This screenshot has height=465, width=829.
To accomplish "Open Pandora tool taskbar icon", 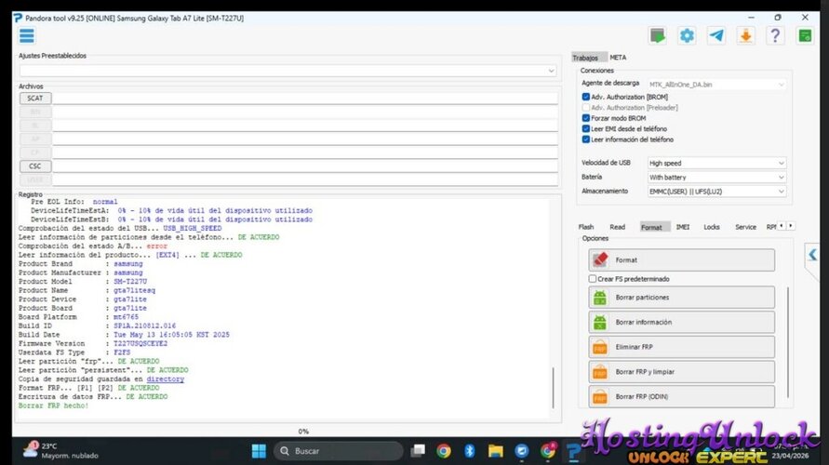I will [573, 451].
